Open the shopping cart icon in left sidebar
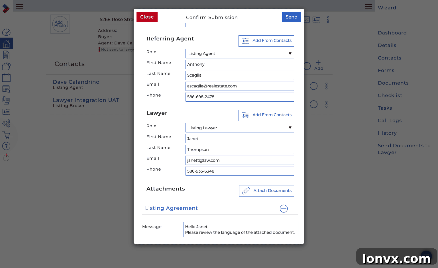Viewport: 438px width, 268px height. pos(6,135)
